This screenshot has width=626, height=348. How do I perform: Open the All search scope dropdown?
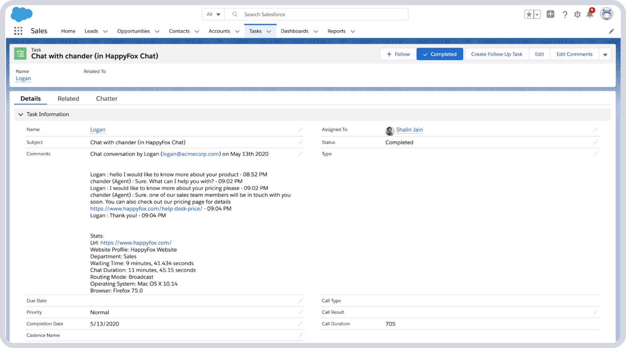213,14
